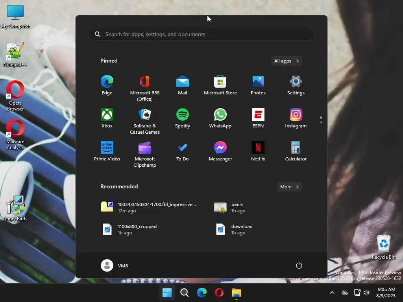Screen dimensions: 403x302
Task: Select My Computer desktop icon
Action: coord(15,17)
